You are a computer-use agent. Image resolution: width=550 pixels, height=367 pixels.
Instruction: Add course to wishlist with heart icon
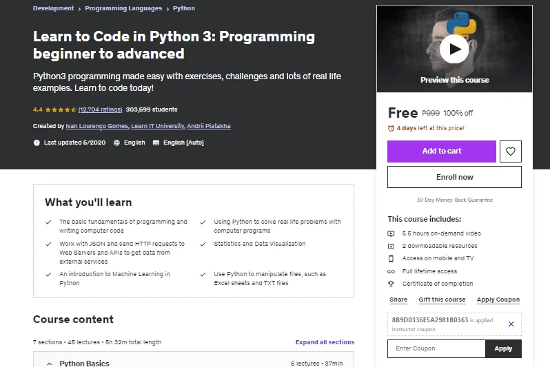tap(510, 151)
